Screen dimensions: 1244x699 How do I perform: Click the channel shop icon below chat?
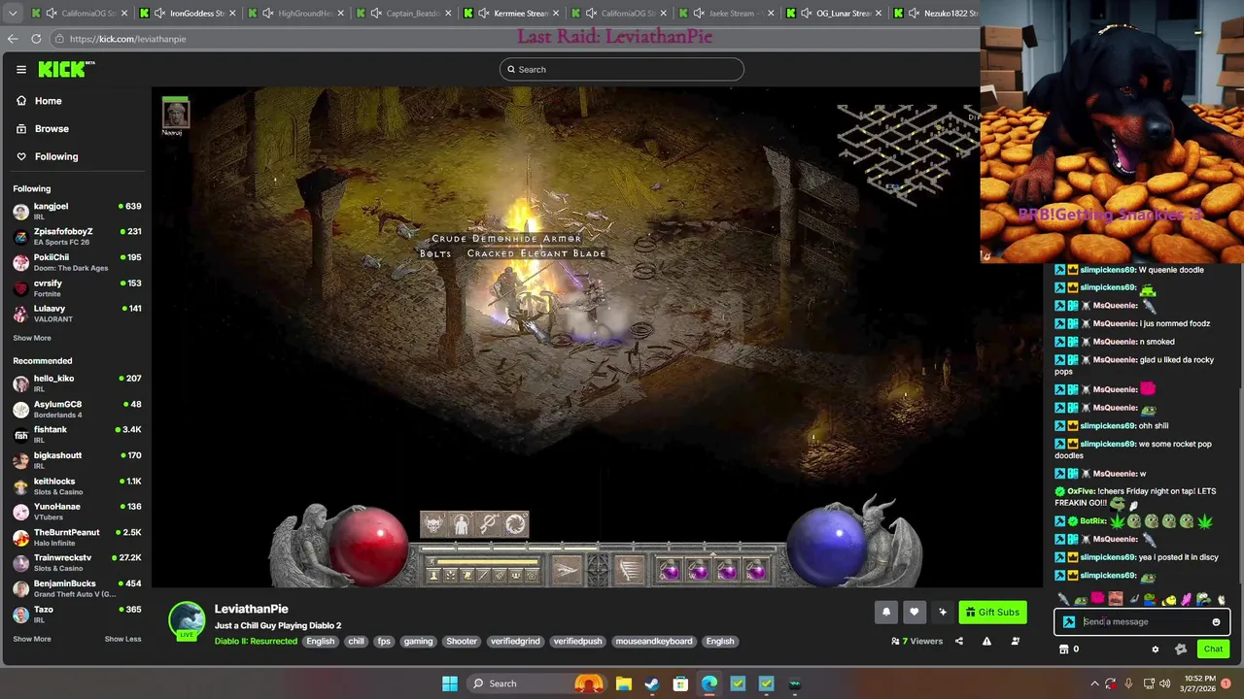pyautogui.click(x=1063, y=649)
